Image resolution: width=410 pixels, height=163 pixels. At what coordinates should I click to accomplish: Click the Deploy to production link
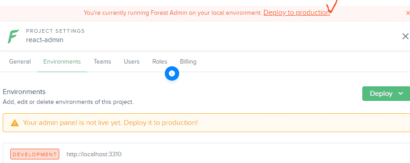(296, 13)
